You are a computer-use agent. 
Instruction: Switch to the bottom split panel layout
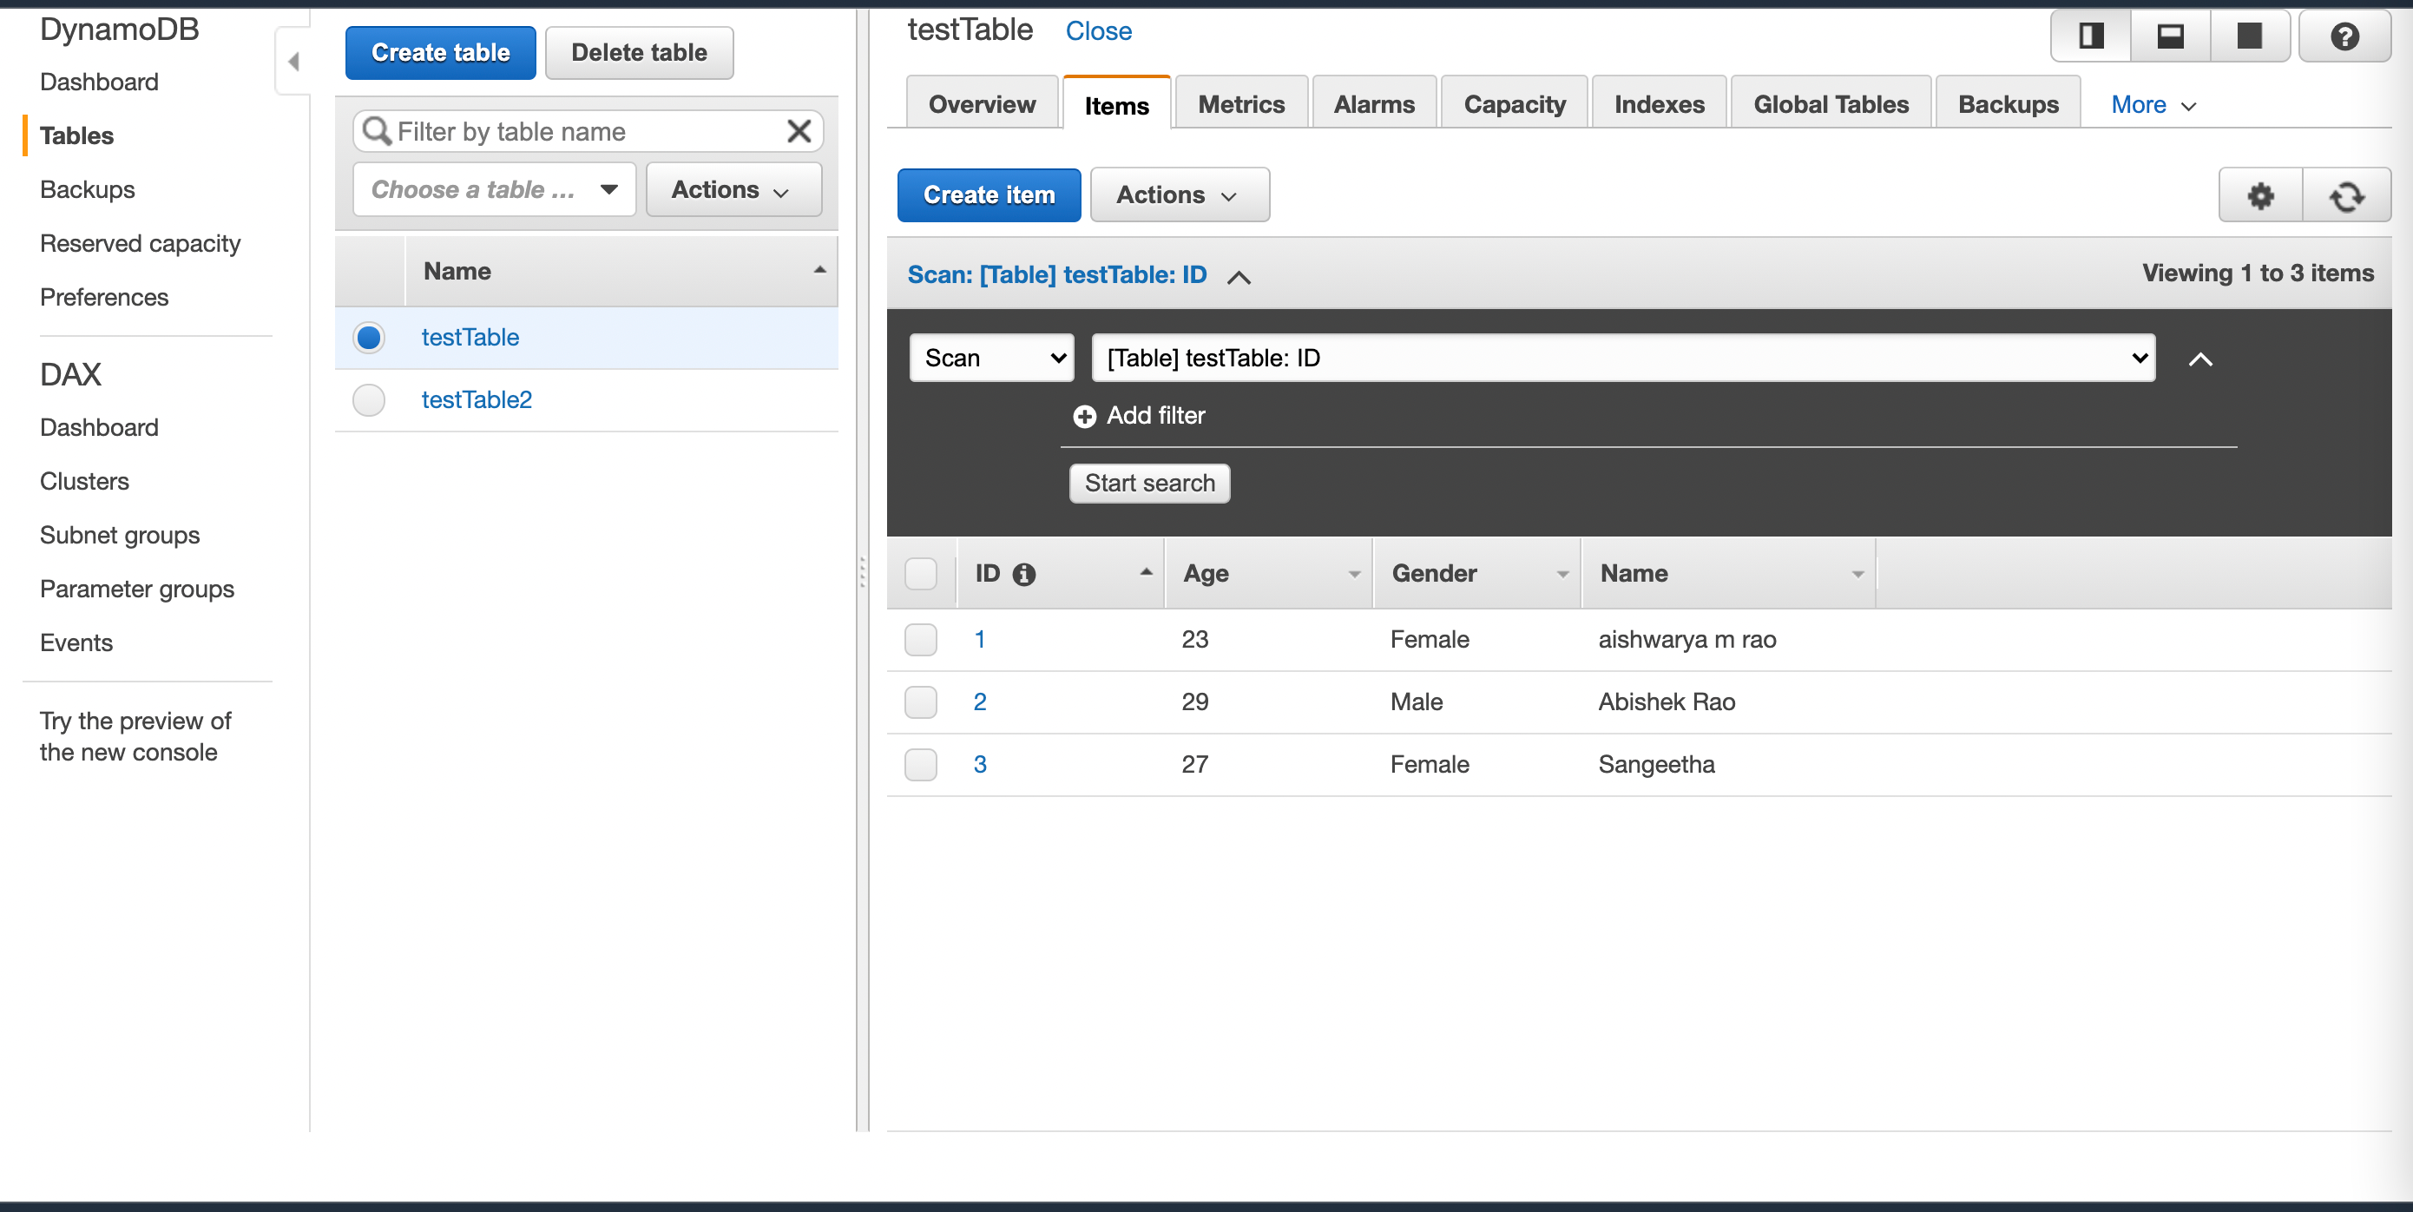point(2169,36)
